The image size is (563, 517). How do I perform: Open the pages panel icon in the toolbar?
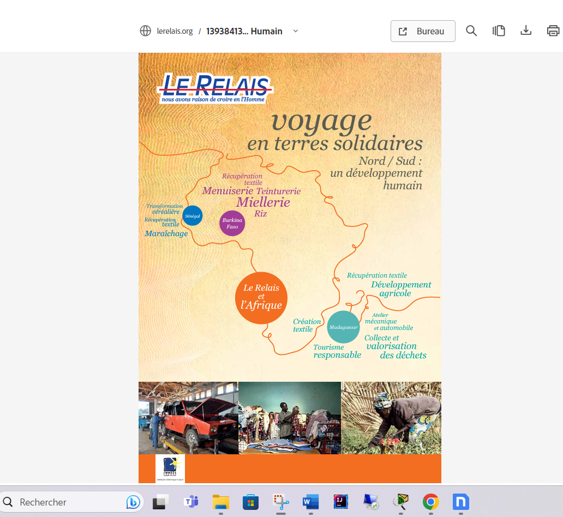coord(499,31)
